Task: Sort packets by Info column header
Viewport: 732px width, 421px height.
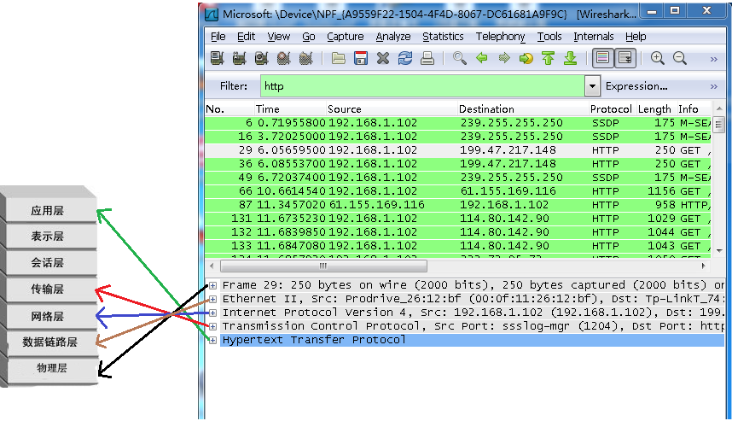Action: 694,108
